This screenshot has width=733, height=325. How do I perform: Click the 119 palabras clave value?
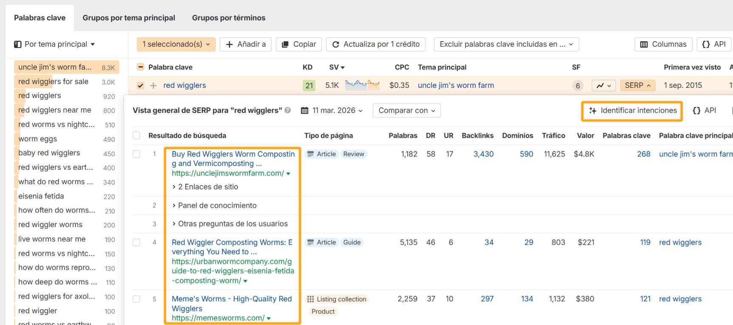pyautogui.click(x=645, y=242)
